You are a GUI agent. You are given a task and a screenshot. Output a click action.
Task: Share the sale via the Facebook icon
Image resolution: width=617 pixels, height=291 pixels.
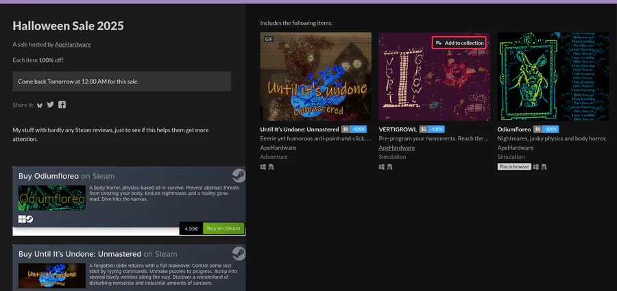(62, 105)
